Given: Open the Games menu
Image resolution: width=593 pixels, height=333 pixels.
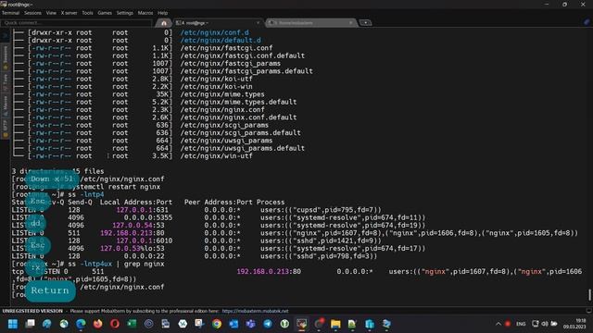Looking at the screenshot, I should pos(105,13).
